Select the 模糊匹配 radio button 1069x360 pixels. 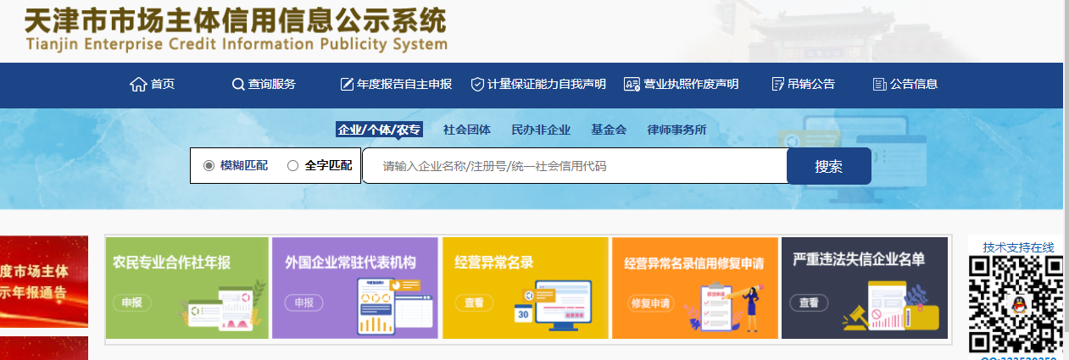(209, 166)
